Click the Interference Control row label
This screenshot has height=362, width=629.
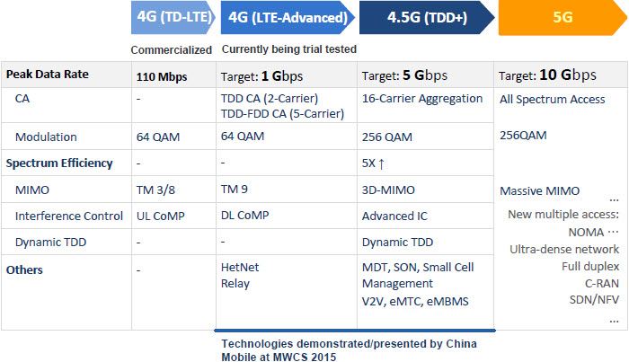pyautogui.click(x=69, y=216)
